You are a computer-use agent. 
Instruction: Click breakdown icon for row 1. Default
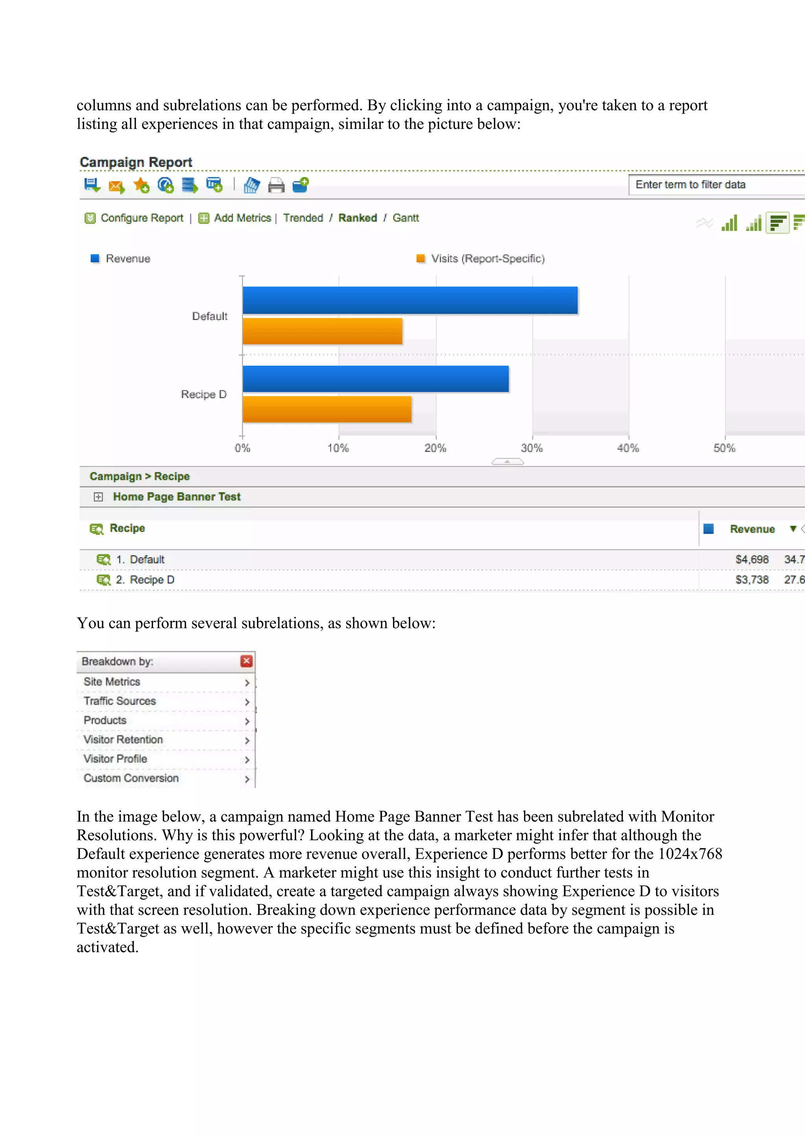(x=104, y=560)
